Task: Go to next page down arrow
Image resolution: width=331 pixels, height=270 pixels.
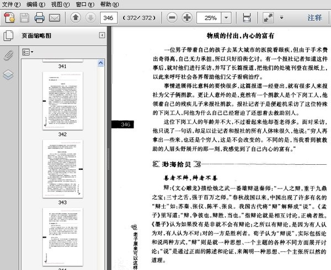Action: tap(90, 18)
